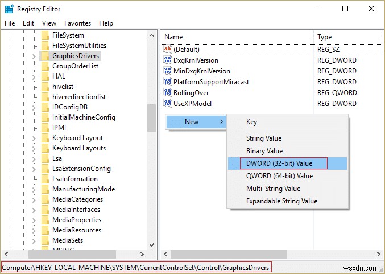Open the Help menu

tap(106, 23)
